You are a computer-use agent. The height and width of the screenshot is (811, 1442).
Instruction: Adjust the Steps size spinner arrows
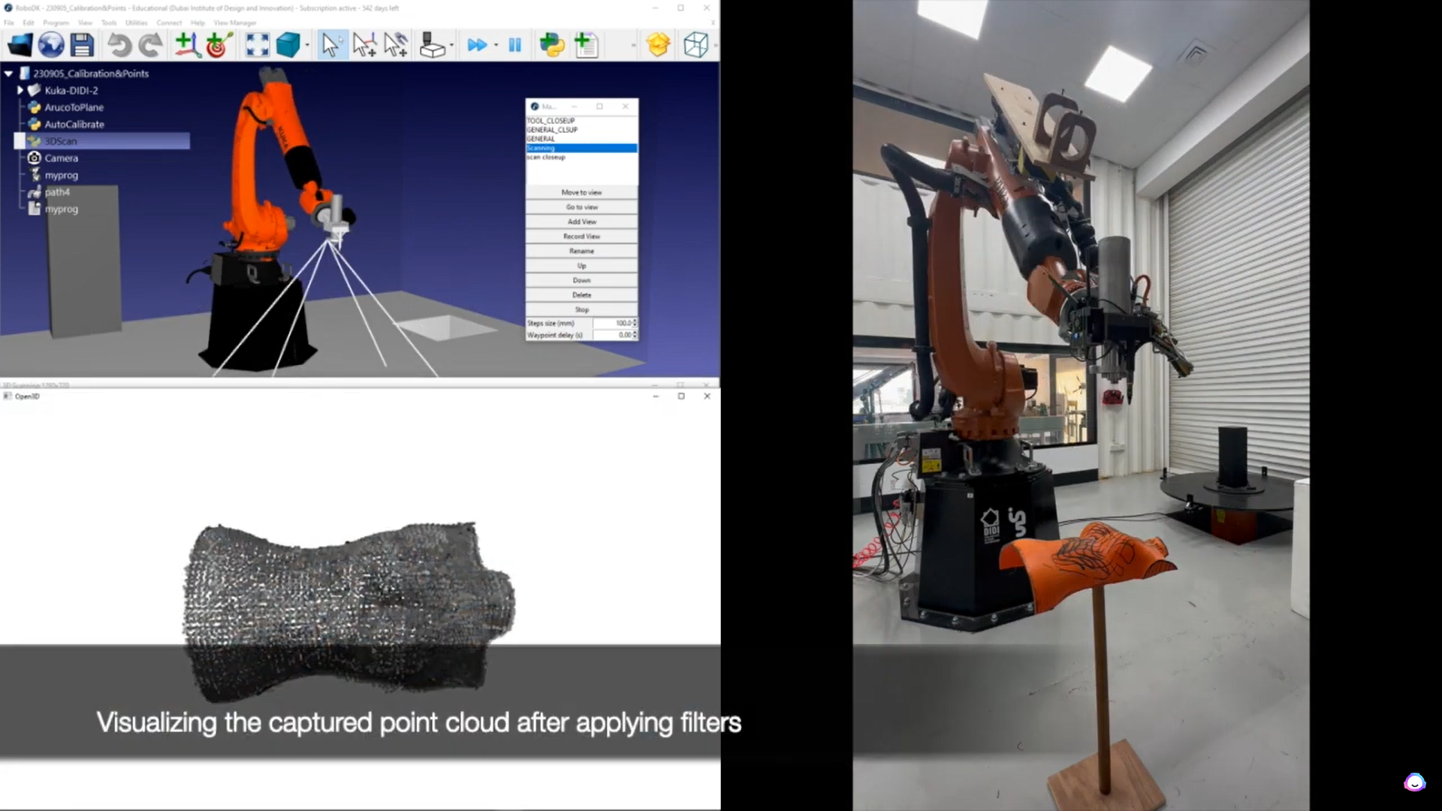[635, 323]
